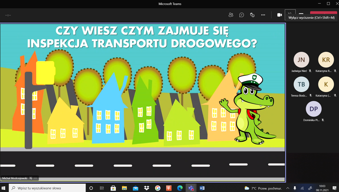The image size is (339, 192).
Task: Select the KR Katarzyna R. avatar
Action: [x=326, y=60]
